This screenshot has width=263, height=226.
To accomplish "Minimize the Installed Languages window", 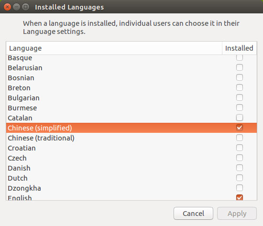I will click(x=16, y=7).
